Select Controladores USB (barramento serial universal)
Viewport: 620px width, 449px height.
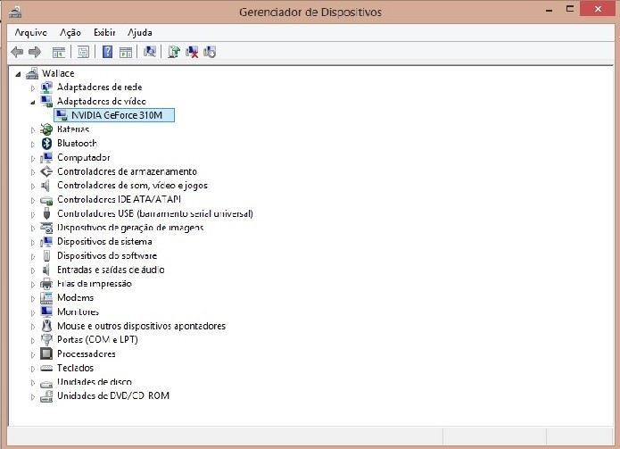(155, 213)
